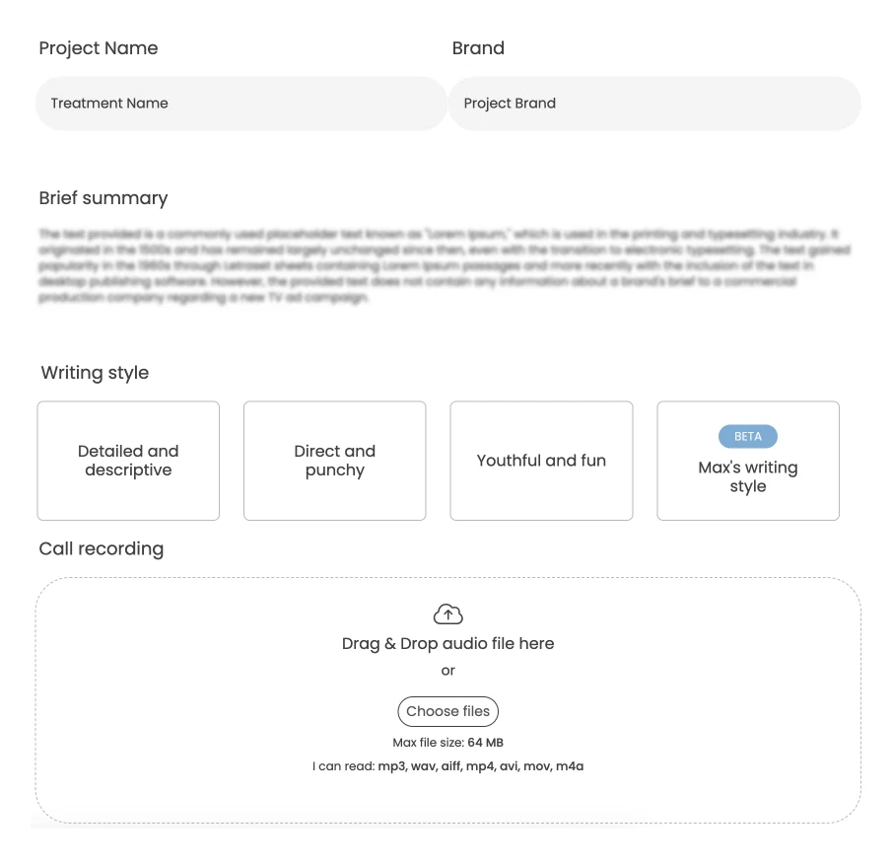Image resolution: width=892 pixels, height=865 pixels.
Task: Click the Project Name label
Action: point(99,48)
